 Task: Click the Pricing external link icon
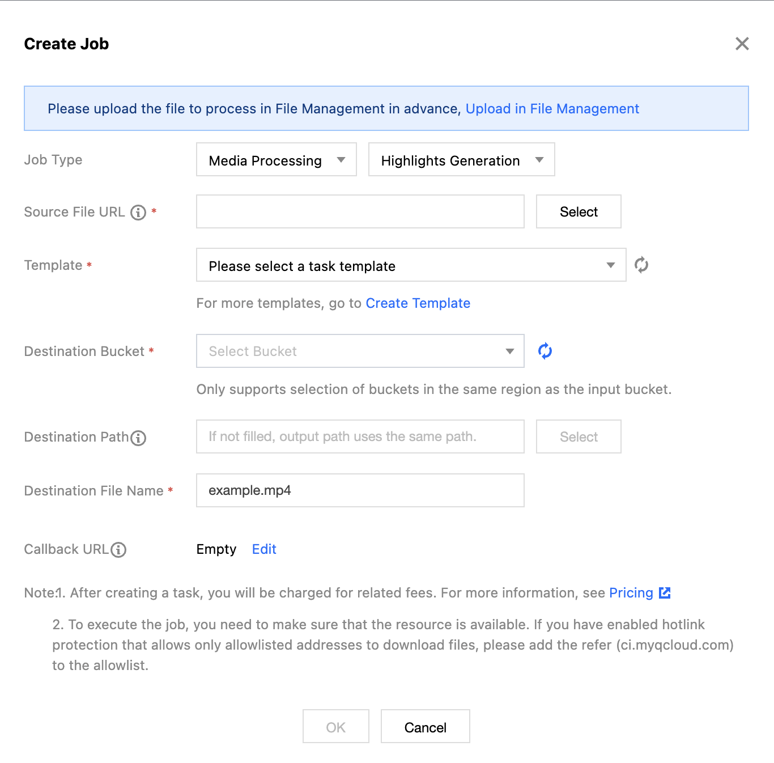click(665, 593)
